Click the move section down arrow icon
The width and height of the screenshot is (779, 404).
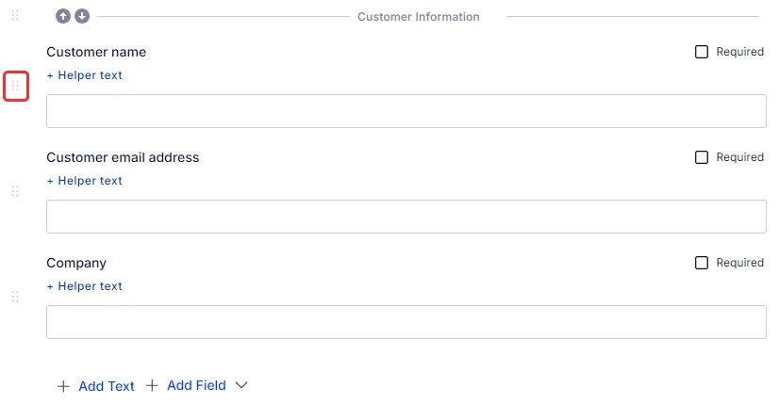pos(82,16)
